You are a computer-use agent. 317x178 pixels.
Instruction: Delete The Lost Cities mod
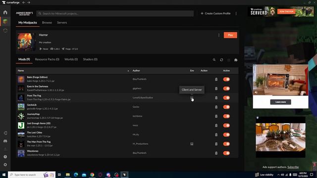pos(216,134)
